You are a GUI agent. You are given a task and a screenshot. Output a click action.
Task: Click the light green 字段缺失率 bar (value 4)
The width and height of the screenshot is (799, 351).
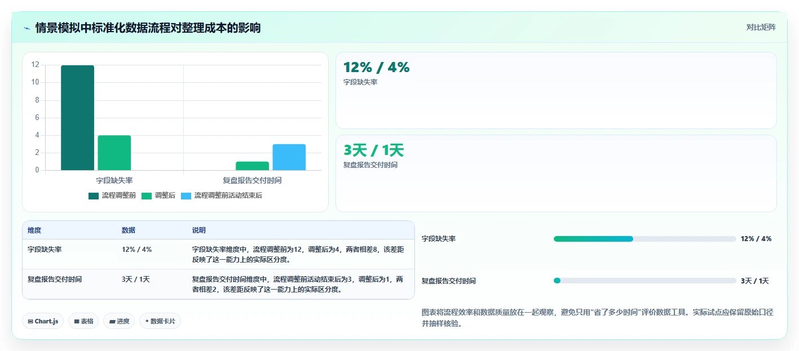tap(114, 153)
